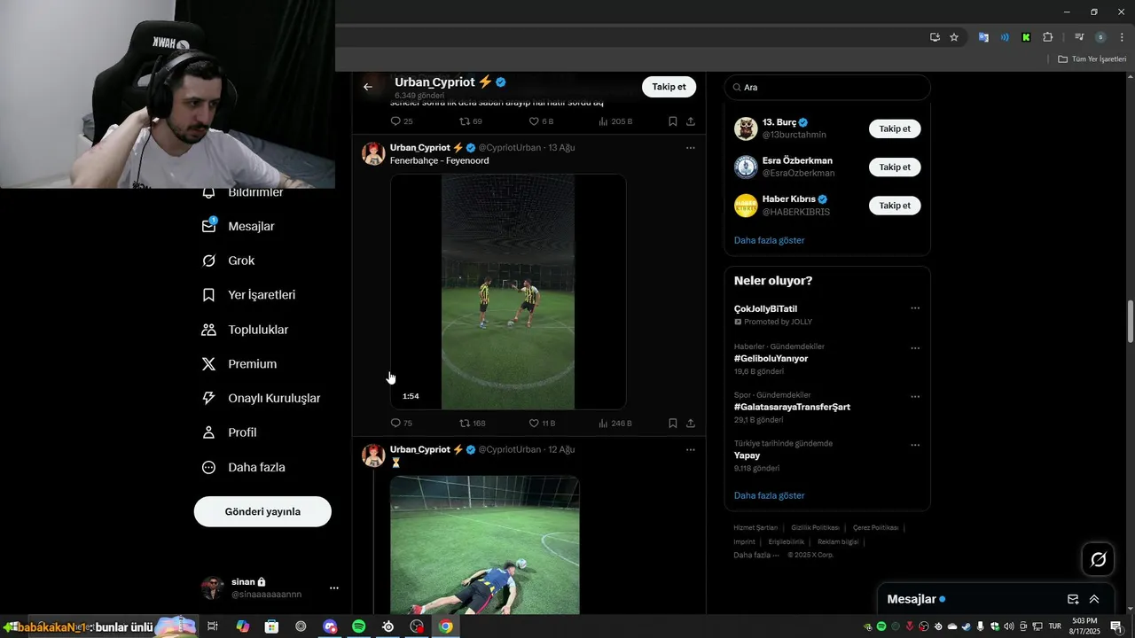The height and width of the screenshot is (638, 1135).
Task: Open Grok from the sidebar menu
Action: coord(229,261)
